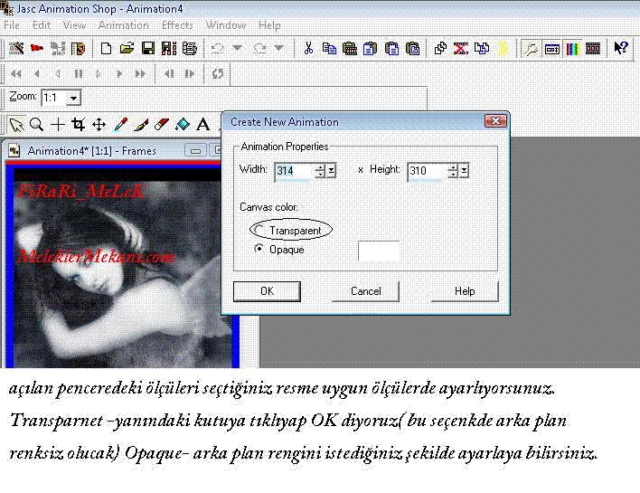The height and width of the screenshot is (493, 640).
Task: Confirm the dialog with OK
Action: click(267, 291)
